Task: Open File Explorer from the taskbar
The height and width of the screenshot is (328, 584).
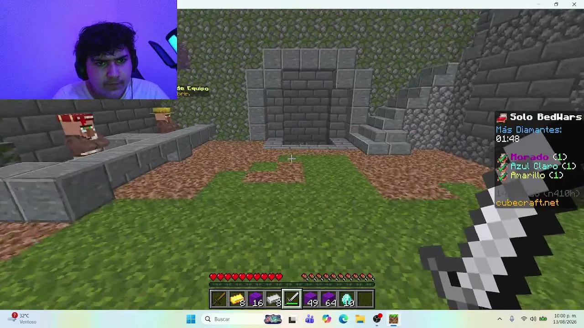Action: point(360,319)
